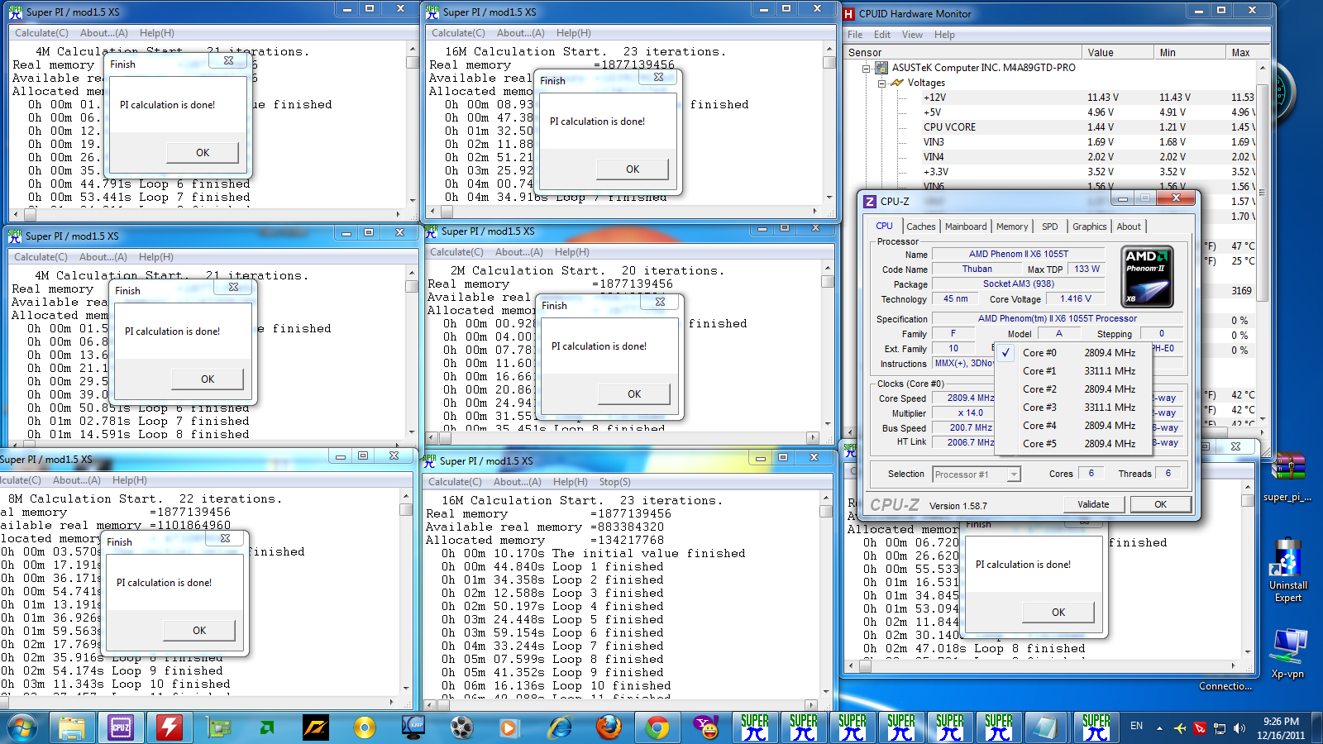The height and width of the screenshot is (744, 1323).
Task: Open Help(H) menu in 8M Super PI window
Action: (130, 480)
